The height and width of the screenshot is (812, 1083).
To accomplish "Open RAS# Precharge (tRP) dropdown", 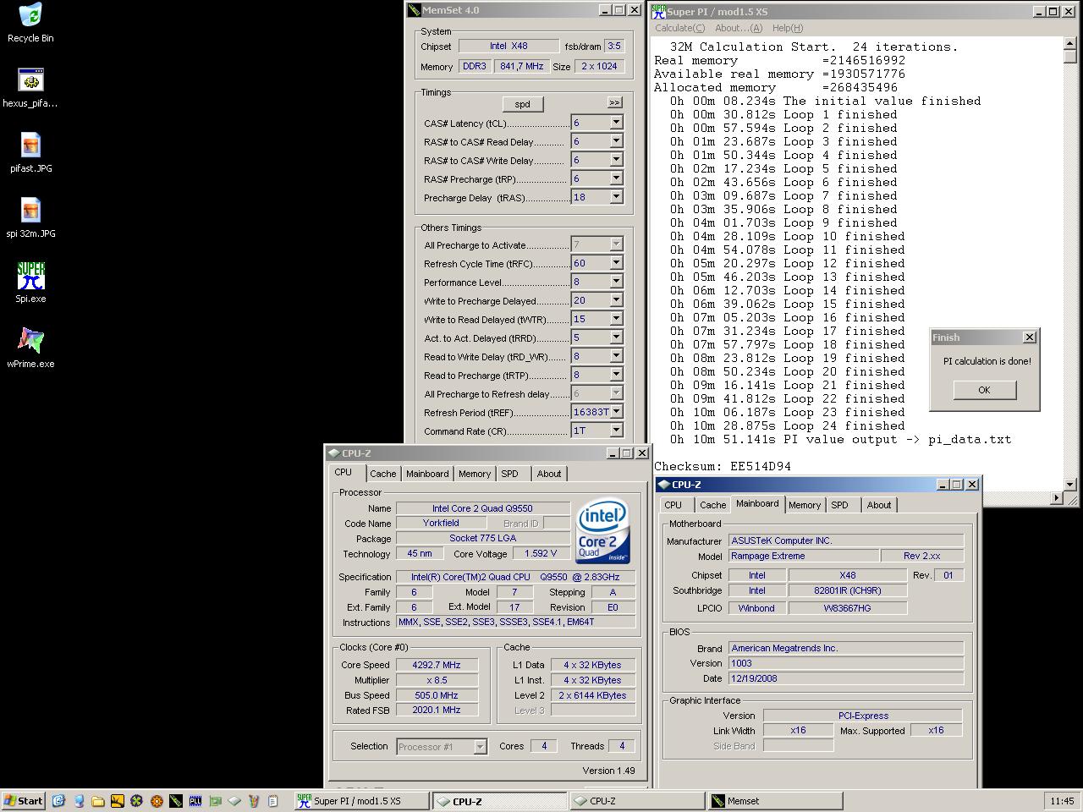I will click(616, 178).
